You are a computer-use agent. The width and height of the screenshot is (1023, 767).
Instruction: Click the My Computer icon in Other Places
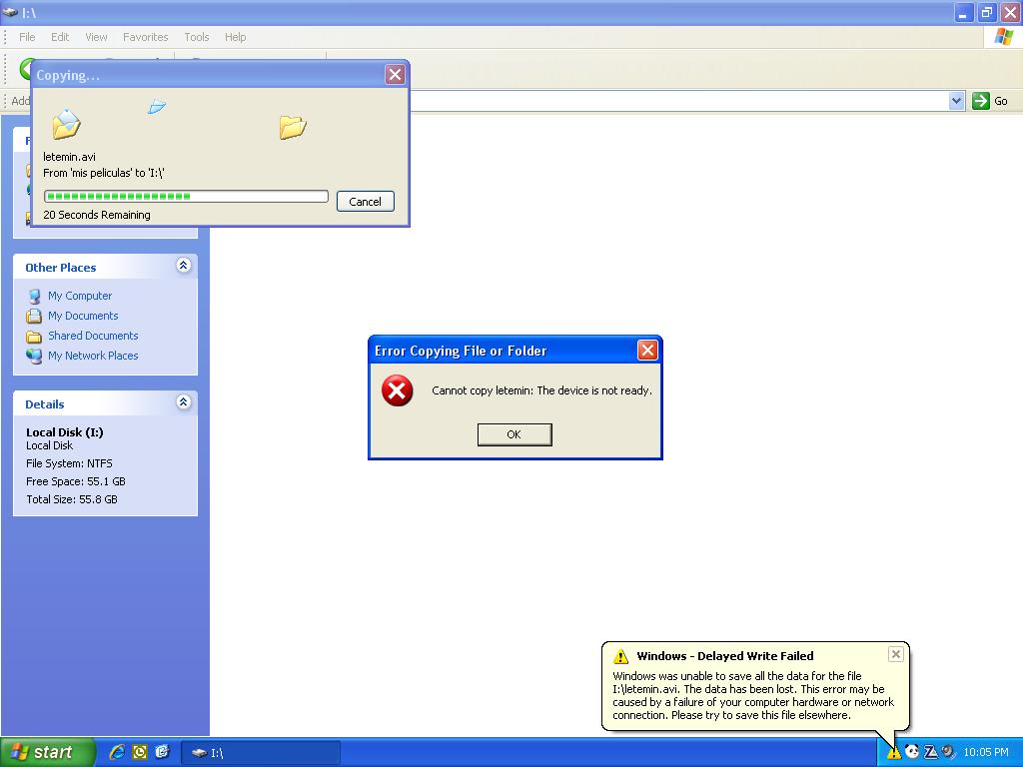coord(34,296)
